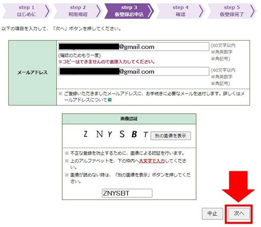Click the small green icon after メールアドレスについて
This screenshot has width=261, height=227.
(x=110, y=100)
